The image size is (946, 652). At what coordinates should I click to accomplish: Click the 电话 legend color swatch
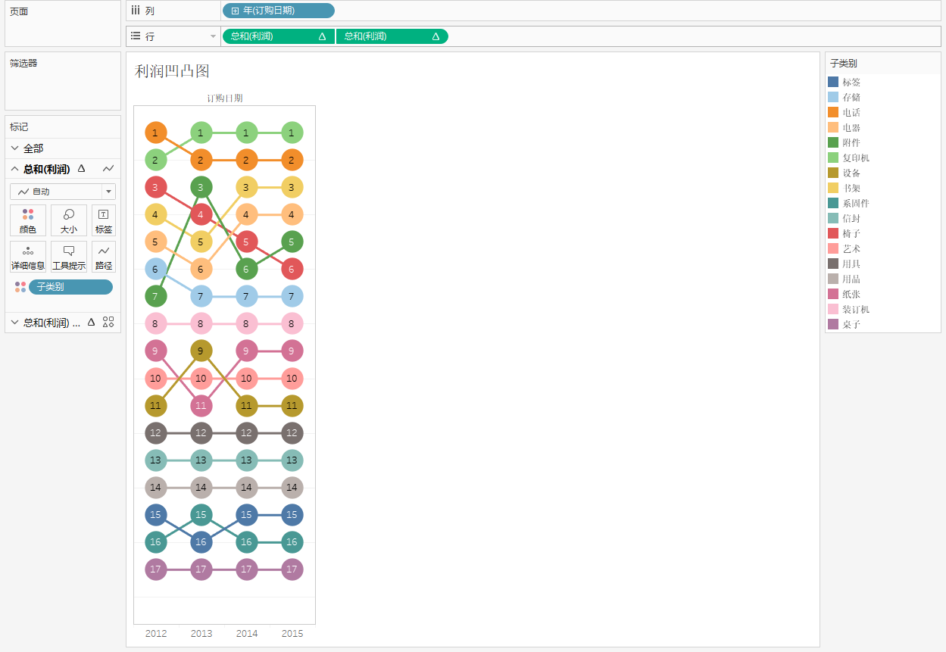pos(833,112)
